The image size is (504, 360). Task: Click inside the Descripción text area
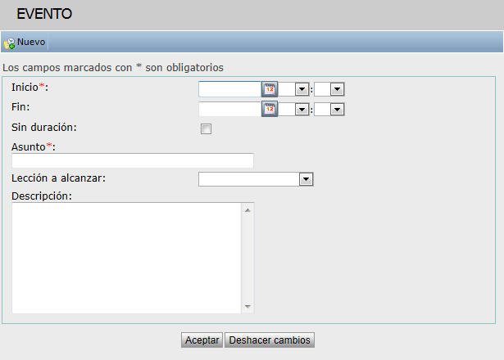click(x=126, y=258)
